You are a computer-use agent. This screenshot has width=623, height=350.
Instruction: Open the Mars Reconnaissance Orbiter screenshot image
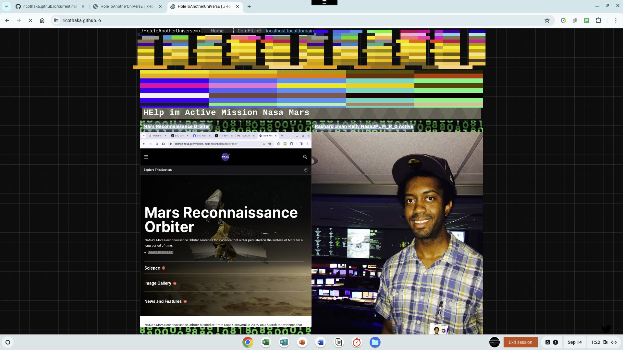coord(226,229)
